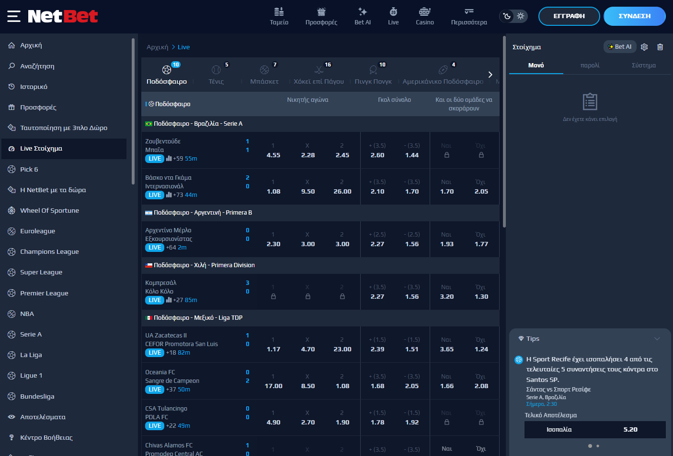The width and height of the screenshot is (673, 456).
Task: Clear bet slip with trash icon
Action: click(660, 47)
